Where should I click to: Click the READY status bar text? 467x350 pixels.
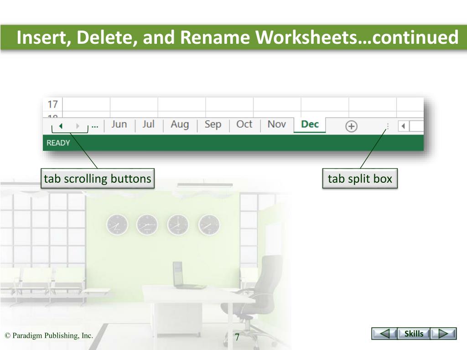[58, 143]
